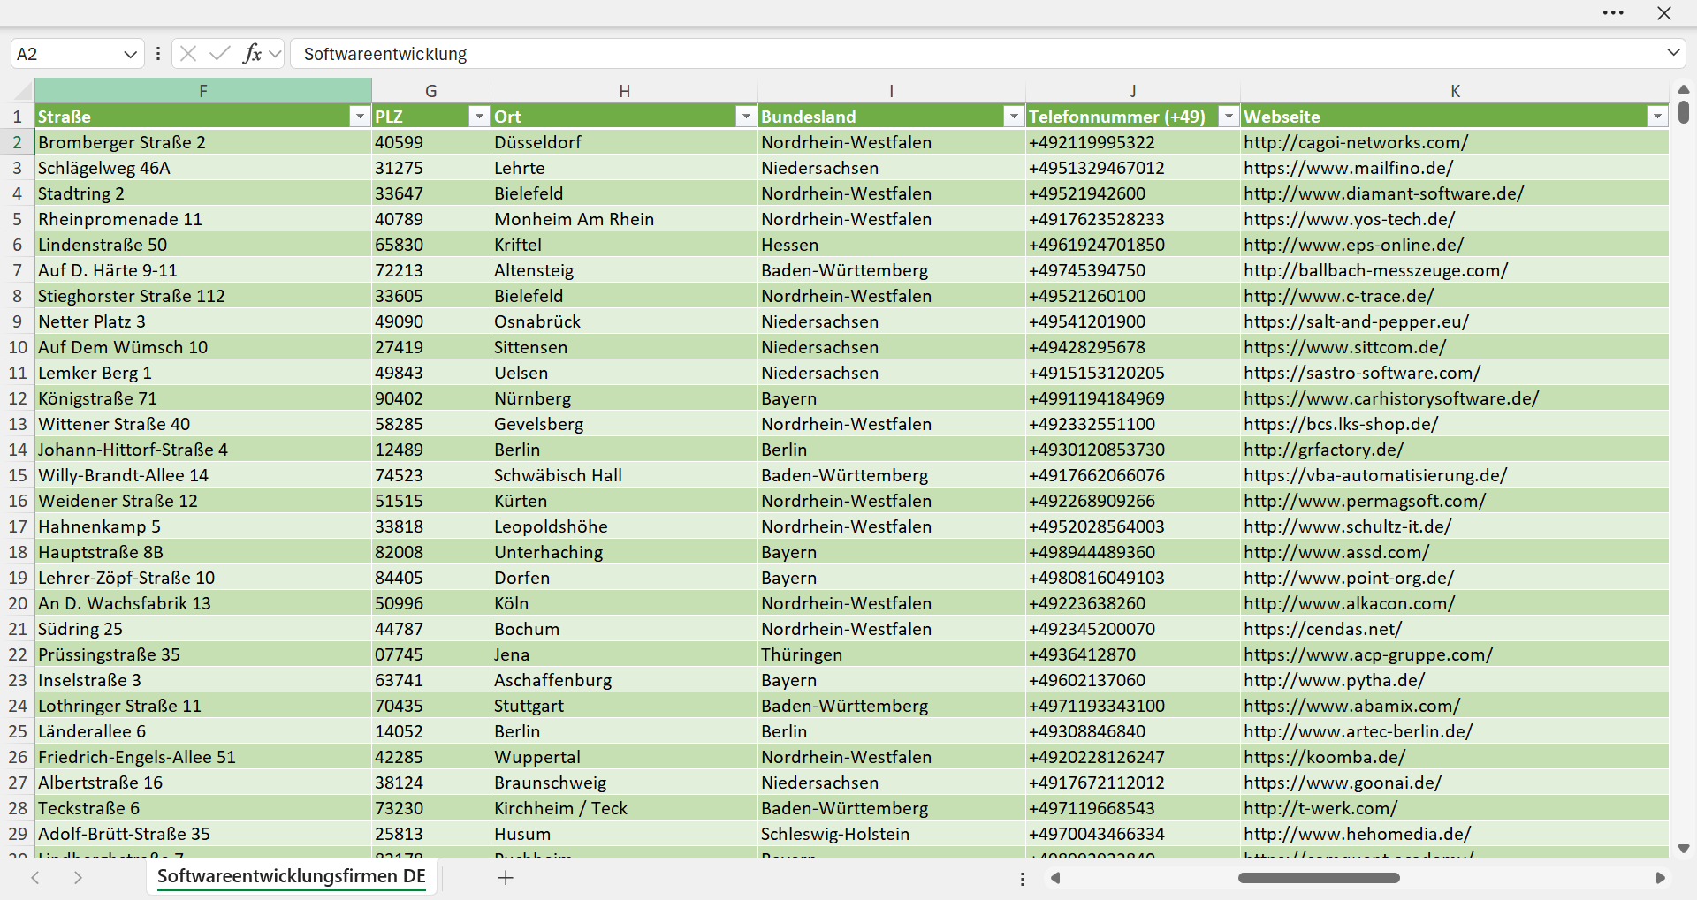Select column F header
The width and height of the screenshot is (1697, 900).
coord(203,91)
